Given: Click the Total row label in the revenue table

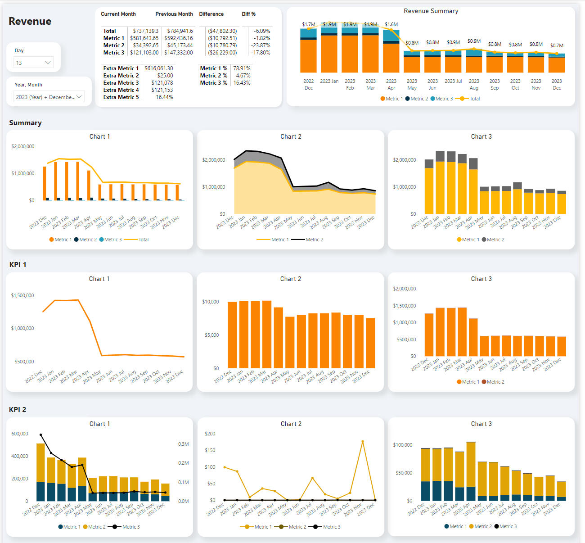Looking at the screenshot, I should [x=109, y=31].
